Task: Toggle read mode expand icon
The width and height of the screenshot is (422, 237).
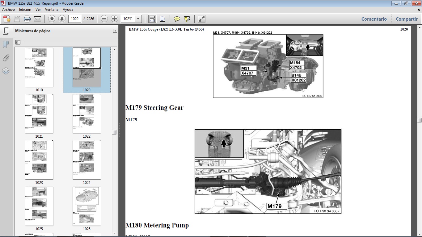Action: [x=202, y=19]
